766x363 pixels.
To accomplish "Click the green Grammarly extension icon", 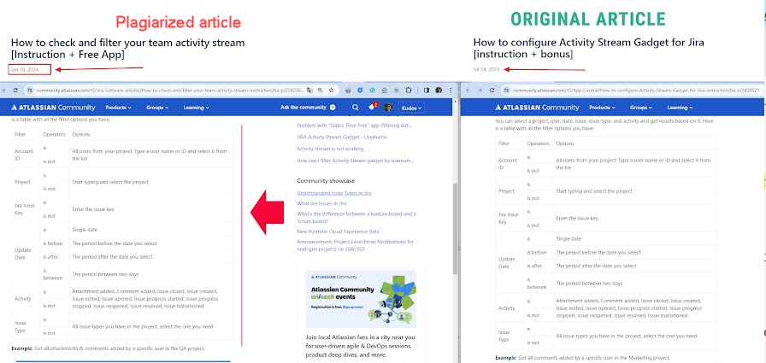I will 372,91.
